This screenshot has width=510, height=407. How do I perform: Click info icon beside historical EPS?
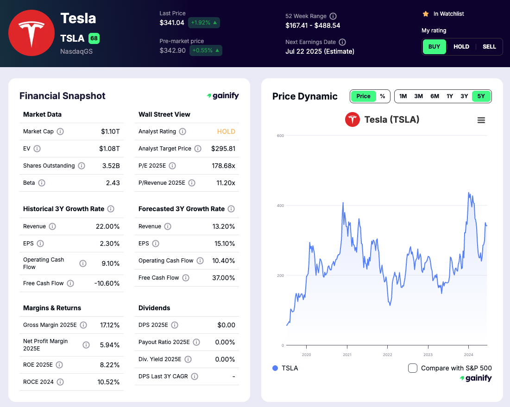40,244
